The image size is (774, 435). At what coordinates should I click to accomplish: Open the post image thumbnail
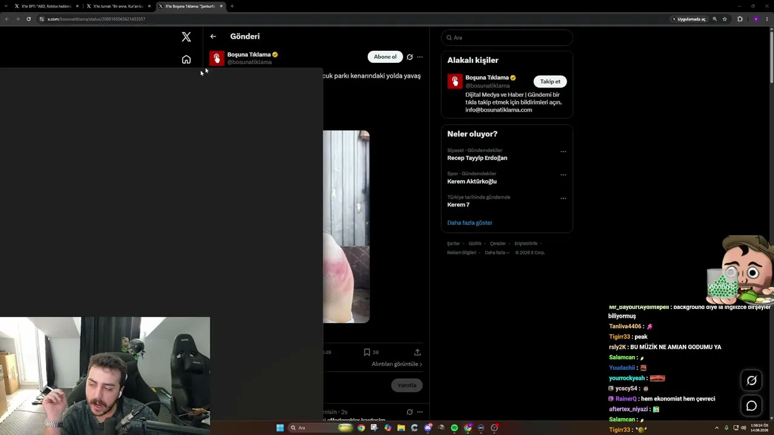[346, 227]
